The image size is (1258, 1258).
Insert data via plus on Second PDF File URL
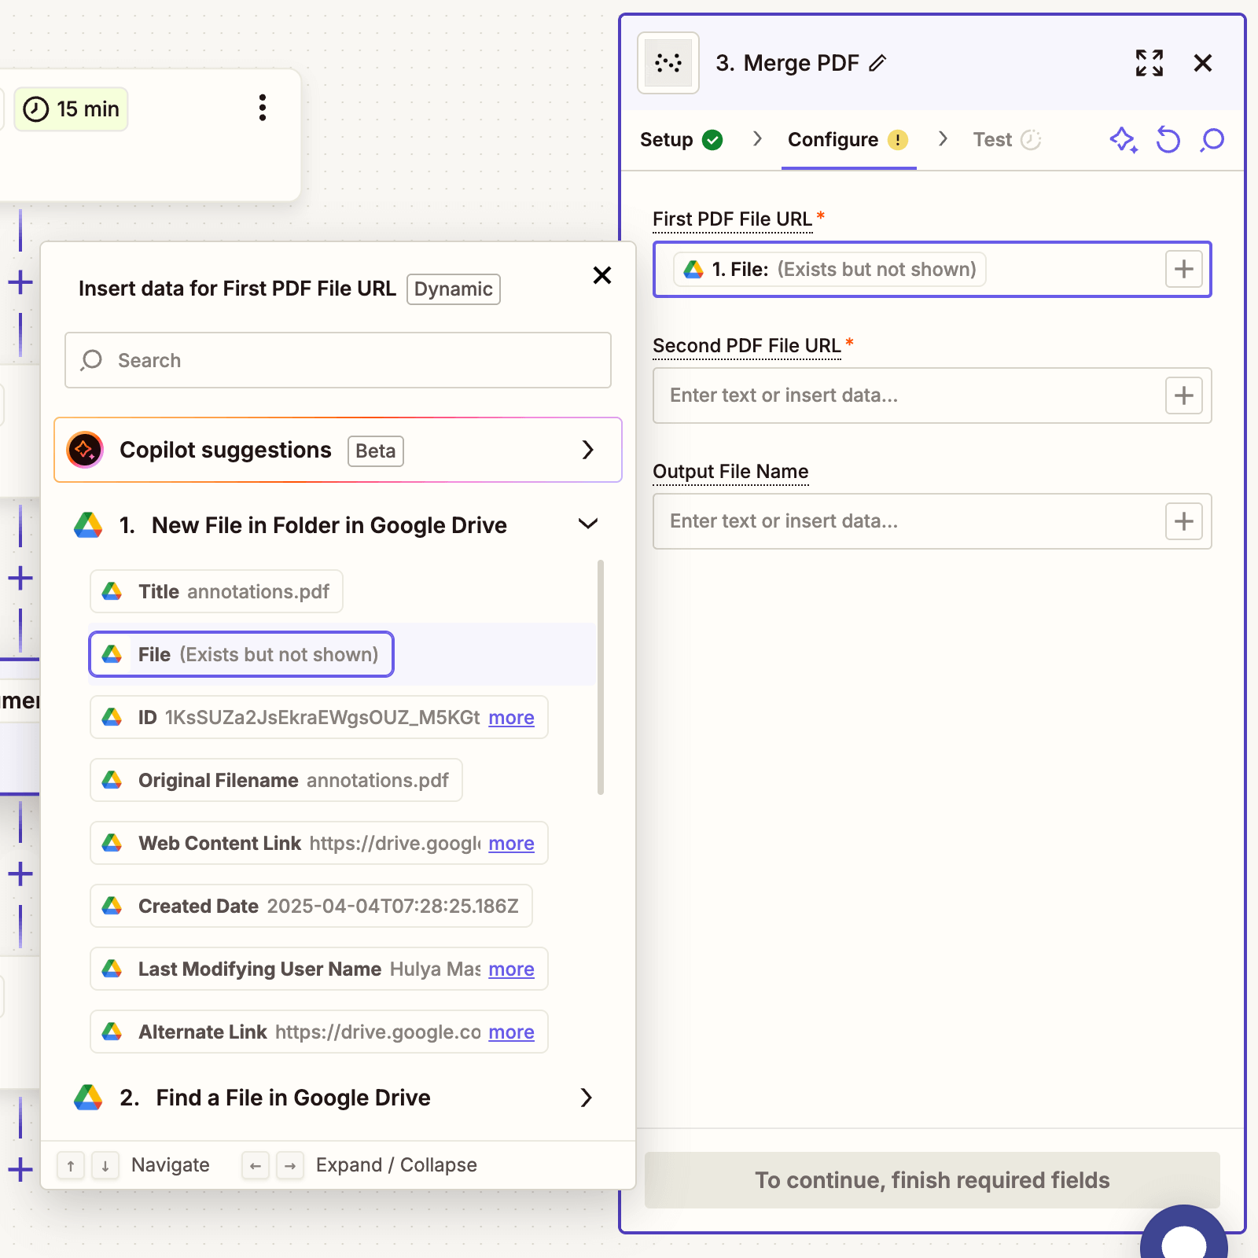(x=1183, y=395)
